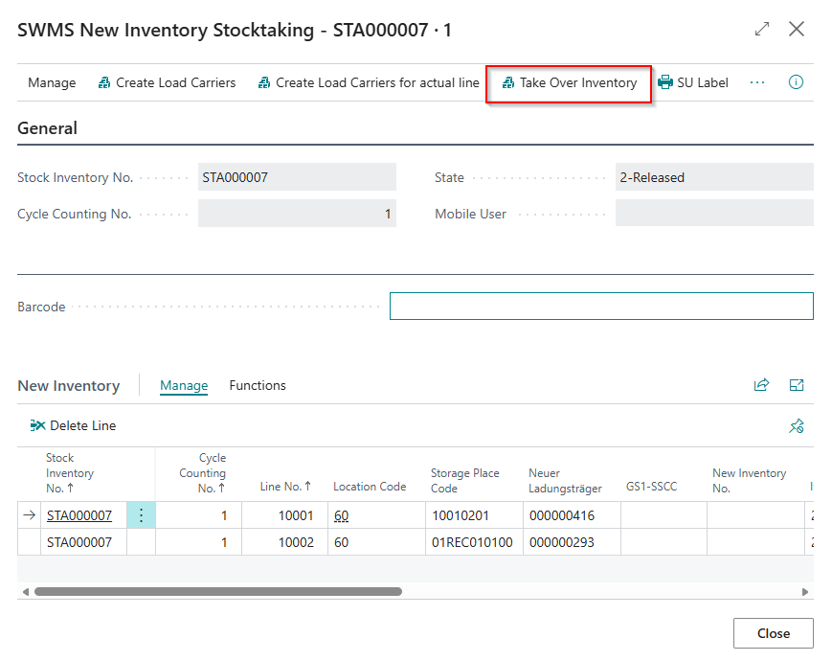The height and width of the screenshot is (661, 832).
Task: Click Location Code 60 in second row
Action: pos(376,542)
